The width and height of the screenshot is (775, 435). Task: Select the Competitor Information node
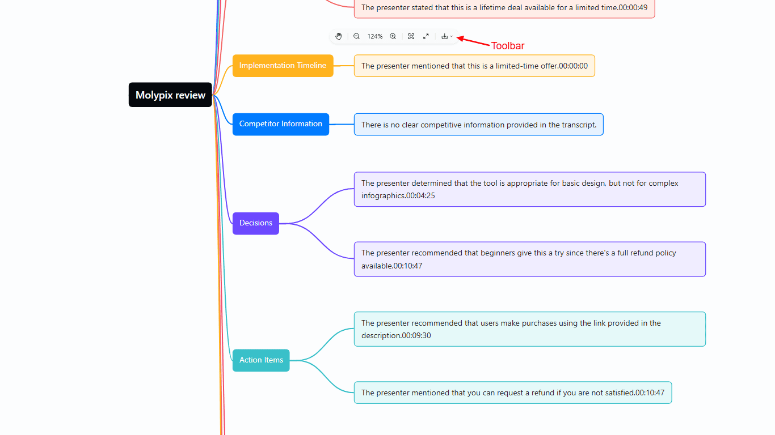click(280, 124)
